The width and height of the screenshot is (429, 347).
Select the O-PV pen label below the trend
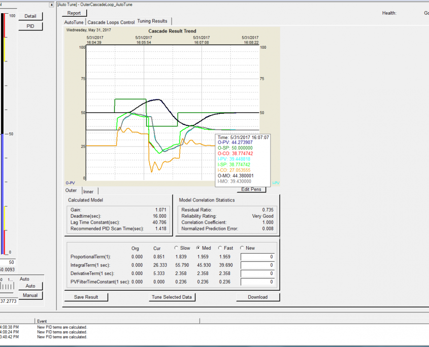(x=70, y=183)
